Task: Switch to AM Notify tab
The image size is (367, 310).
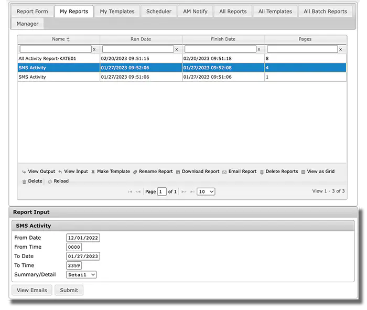Action: (x=195, y=11)
